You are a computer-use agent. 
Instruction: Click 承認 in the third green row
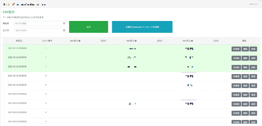click(253, 67)
